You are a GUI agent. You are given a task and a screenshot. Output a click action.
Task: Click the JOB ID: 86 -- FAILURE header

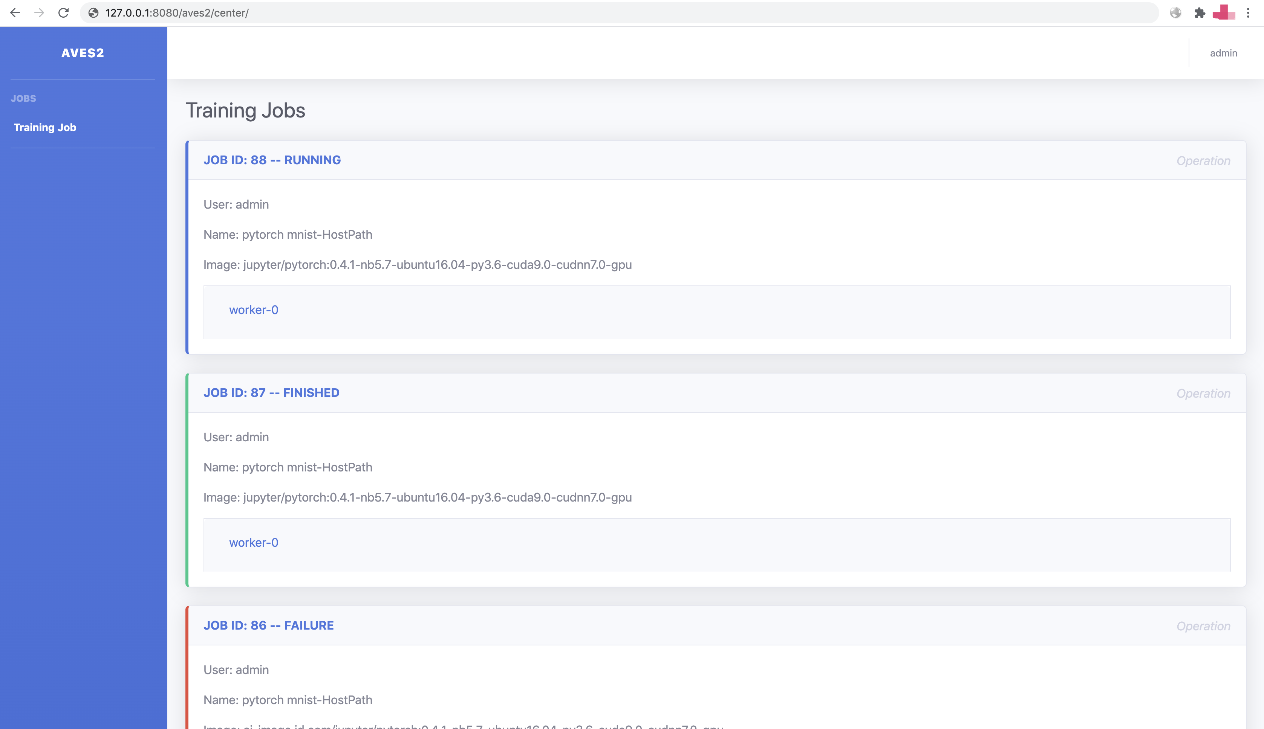click(x=269, y=625)
